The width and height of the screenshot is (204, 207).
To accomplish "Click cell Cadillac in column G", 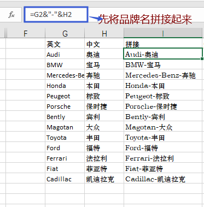I will coord(65,179).
